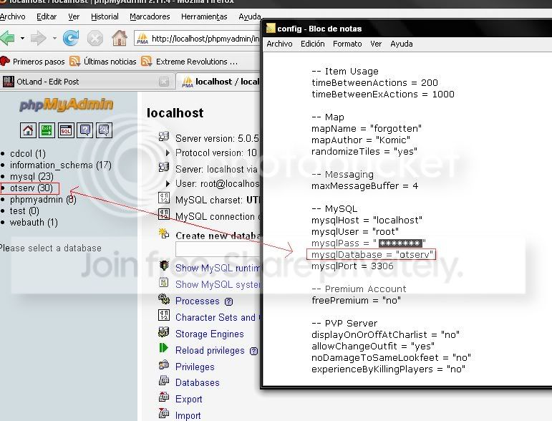Click the Export icon
This screenshot has width=552, height=421.
[x=164, y=397]
